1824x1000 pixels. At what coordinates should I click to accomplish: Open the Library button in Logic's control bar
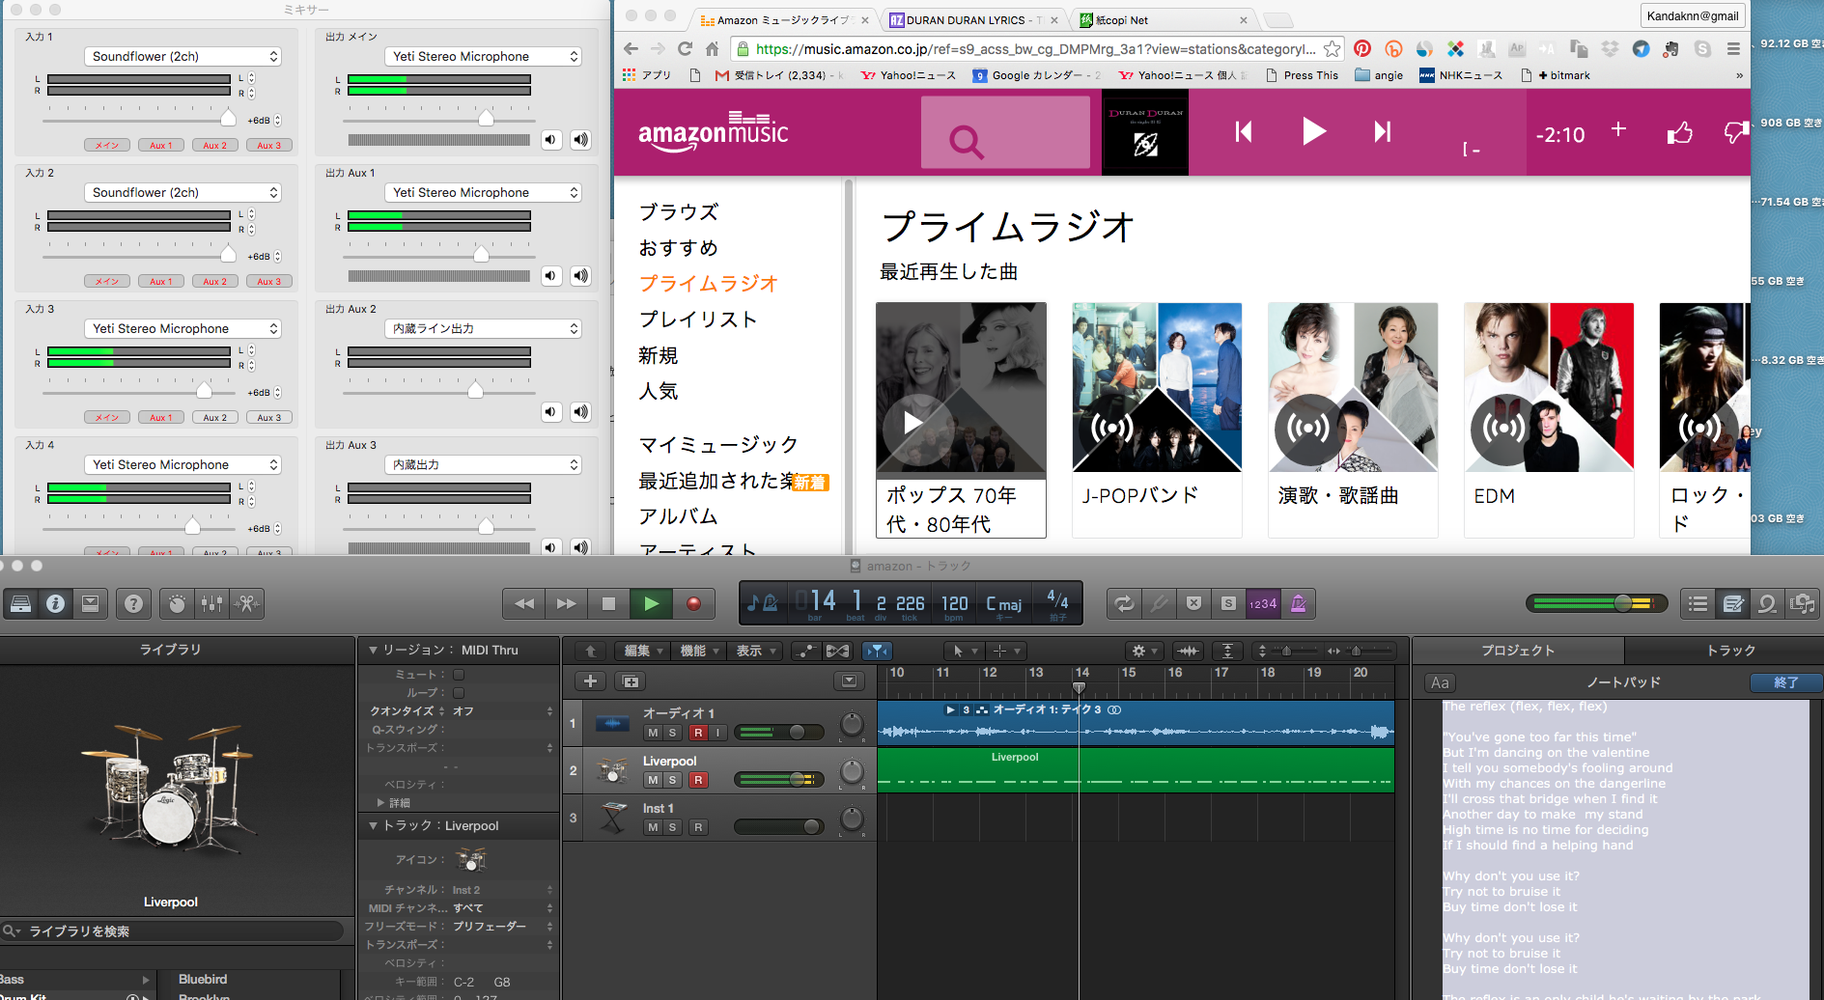pos(20,604)
